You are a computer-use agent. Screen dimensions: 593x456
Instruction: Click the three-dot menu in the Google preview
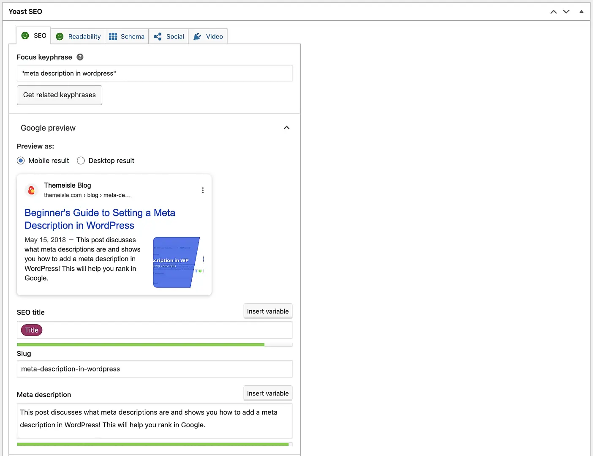[x=203, y=190]
